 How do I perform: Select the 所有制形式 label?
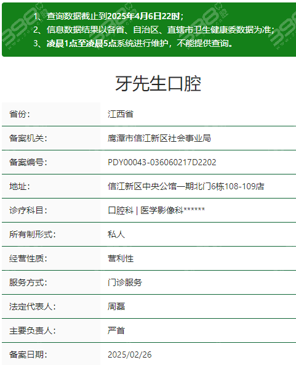(33, 234)
